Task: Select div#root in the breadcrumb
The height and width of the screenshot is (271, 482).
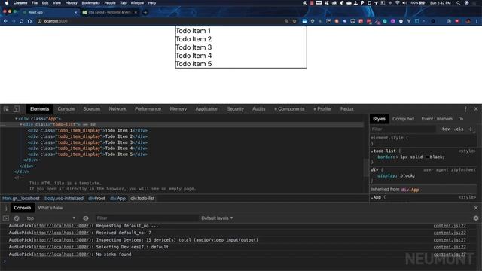Action: click(x=97, y=199)
